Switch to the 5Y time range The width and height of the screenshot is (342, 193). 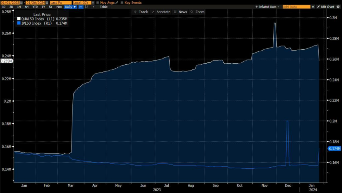50,7
